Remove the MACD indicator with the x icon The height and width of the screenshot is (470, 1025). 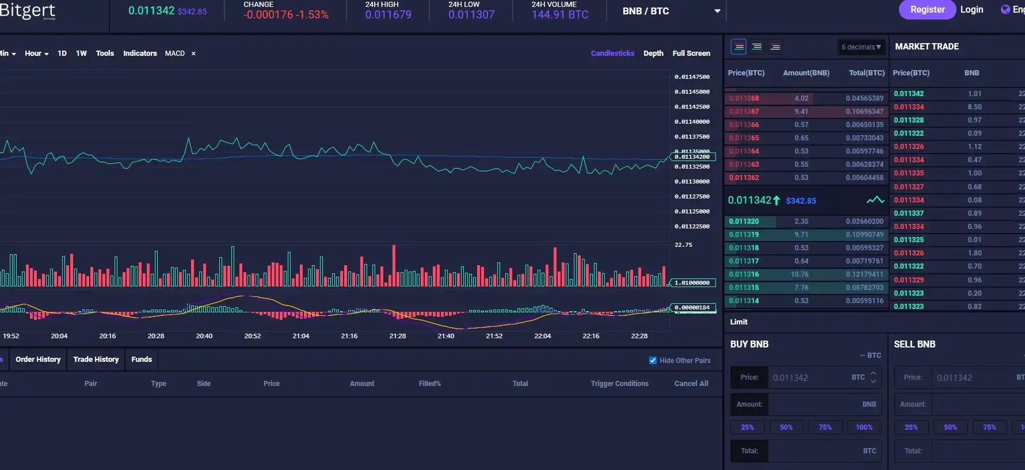tap(193, 54)
